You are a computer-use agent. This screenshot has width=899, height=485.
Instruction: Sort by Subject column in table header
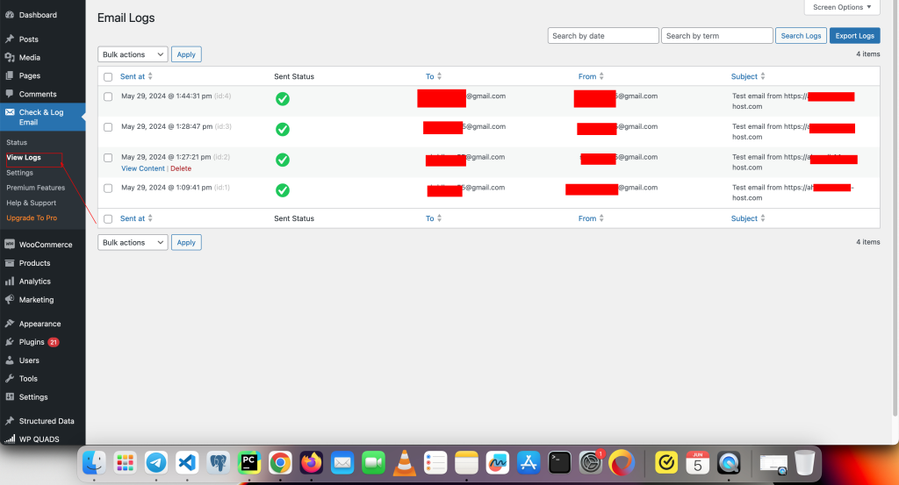748,76
